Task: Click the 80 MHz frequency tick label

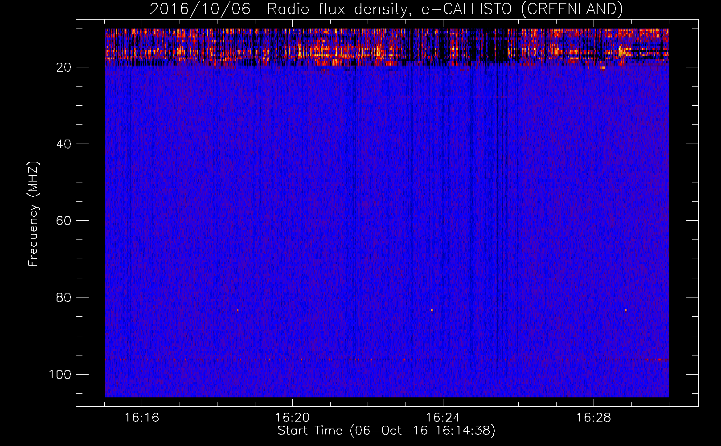Action: pyautogui.click(x=64, y=297)
